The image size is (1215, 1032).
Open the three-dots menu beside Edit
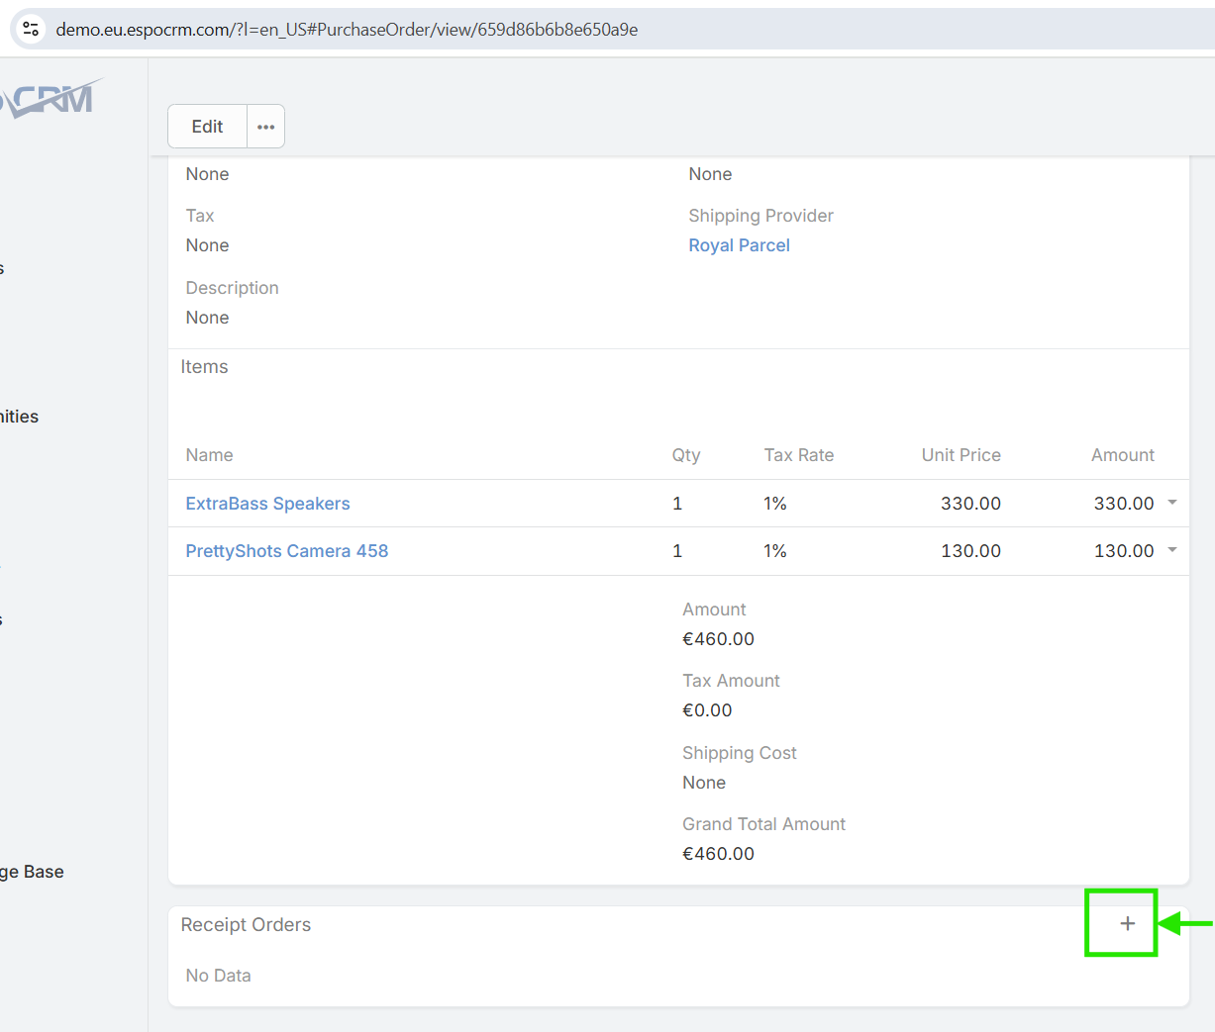[265, 127]
